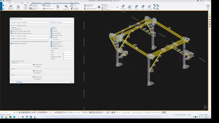219x123 pixels.
Task: Enable the Welds compare checkbox
Action: [x=51, y=48]
